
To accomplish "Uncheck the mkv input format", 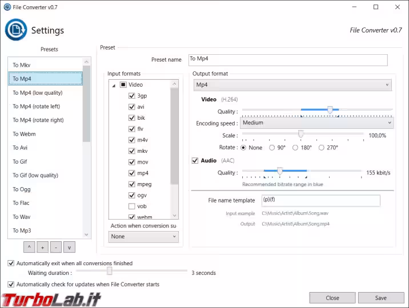I will [132, 151].
